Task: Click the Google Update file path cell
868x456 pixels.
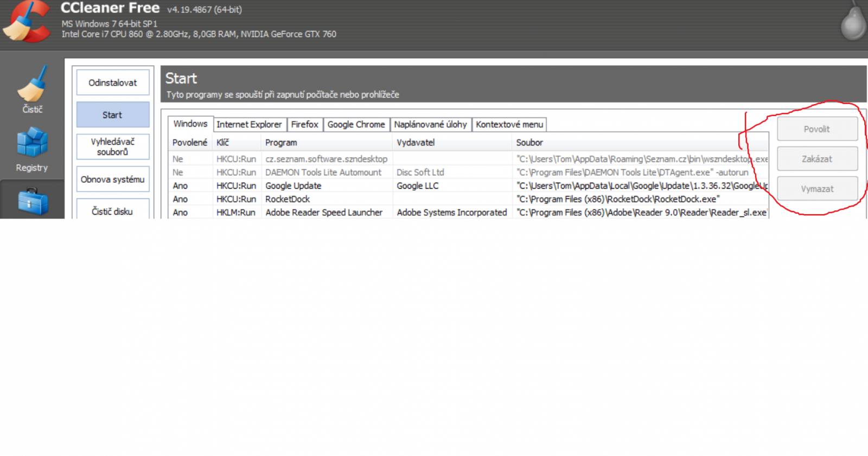Action: pyautogui.click(x=642, y=185)
